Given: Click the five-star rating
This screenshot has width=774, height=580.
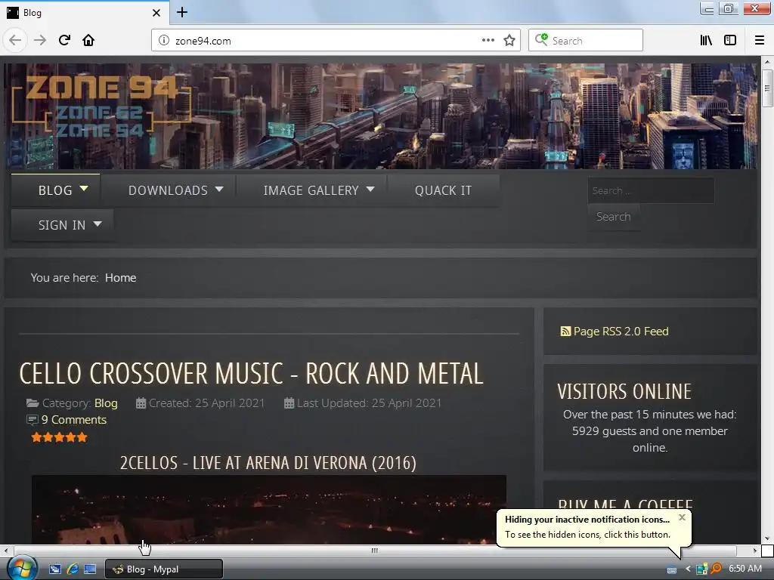Looking at the screenshot, I should [x=59, y=437].
